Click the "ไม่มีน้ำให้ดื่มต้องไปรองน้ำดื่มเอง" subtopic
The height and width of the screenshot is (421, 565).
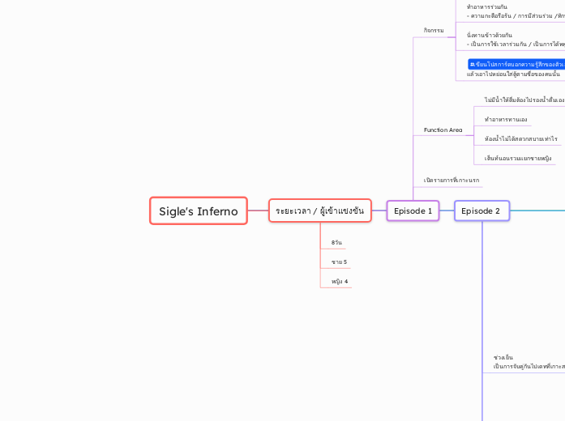tap(524, 100)
